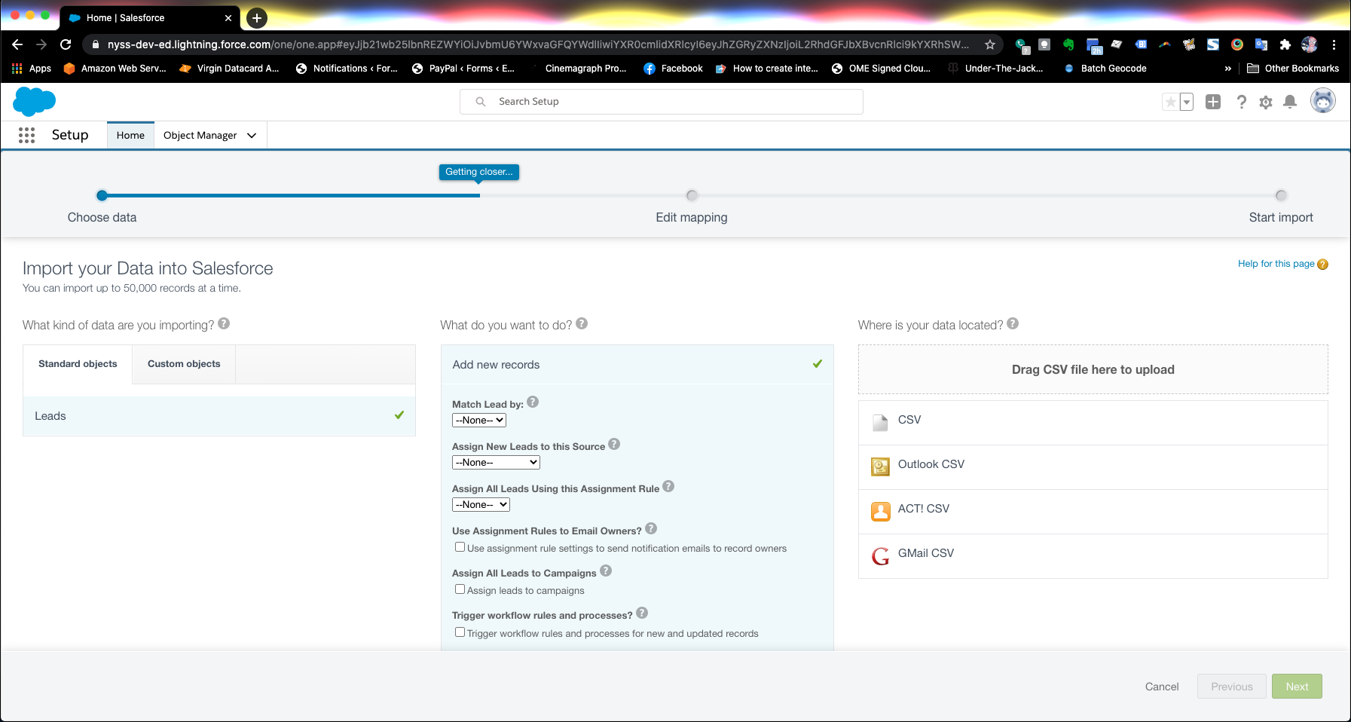Open the Other Bookmarks folder
Image resolution: width=1351 pixels, height=722 pixels.
coord(1293,69)
